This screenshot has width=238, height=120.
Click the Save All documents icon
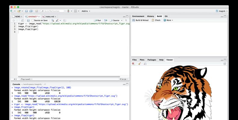click(31, 11)
